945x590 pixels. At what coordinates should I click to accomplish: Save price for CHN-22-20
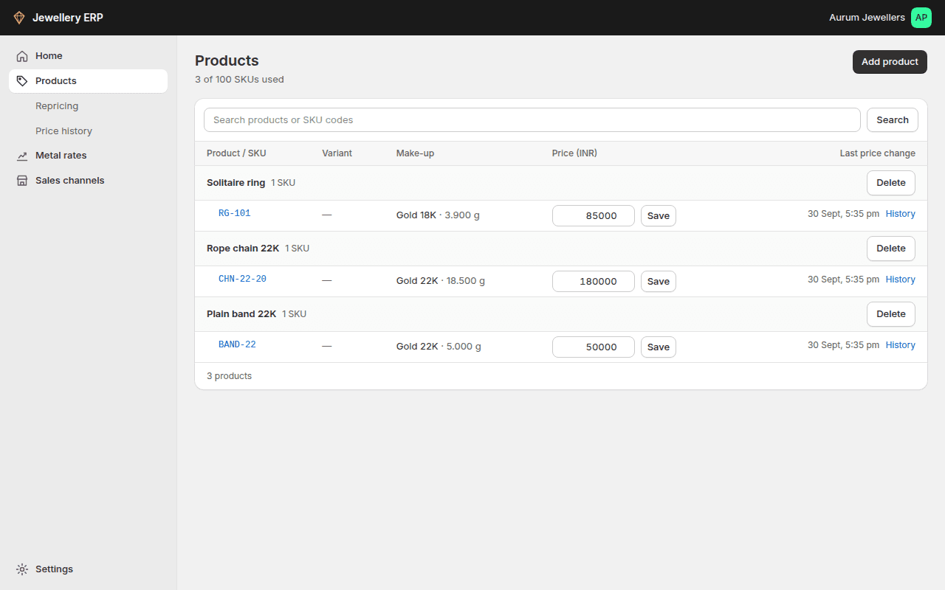[x=658, y=282]
